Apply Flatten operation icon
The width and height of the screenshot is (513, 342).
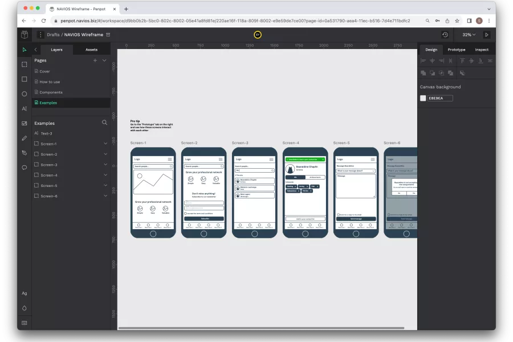coord(462,73)
